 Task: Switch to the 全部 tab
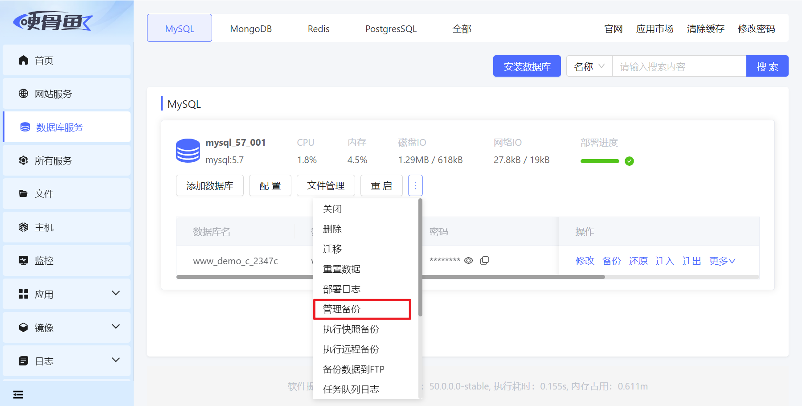tap(462, 29)
